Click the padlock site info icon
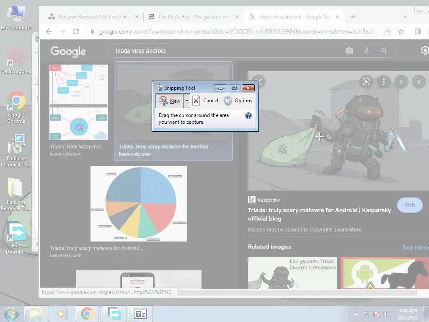 93,32
